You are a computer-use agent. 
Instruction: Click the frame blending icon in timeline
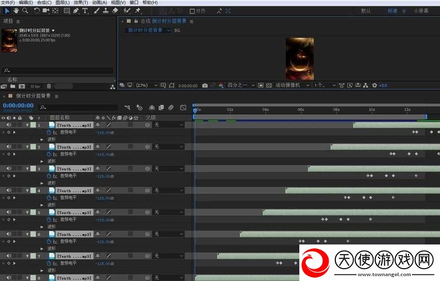(161, 107)
